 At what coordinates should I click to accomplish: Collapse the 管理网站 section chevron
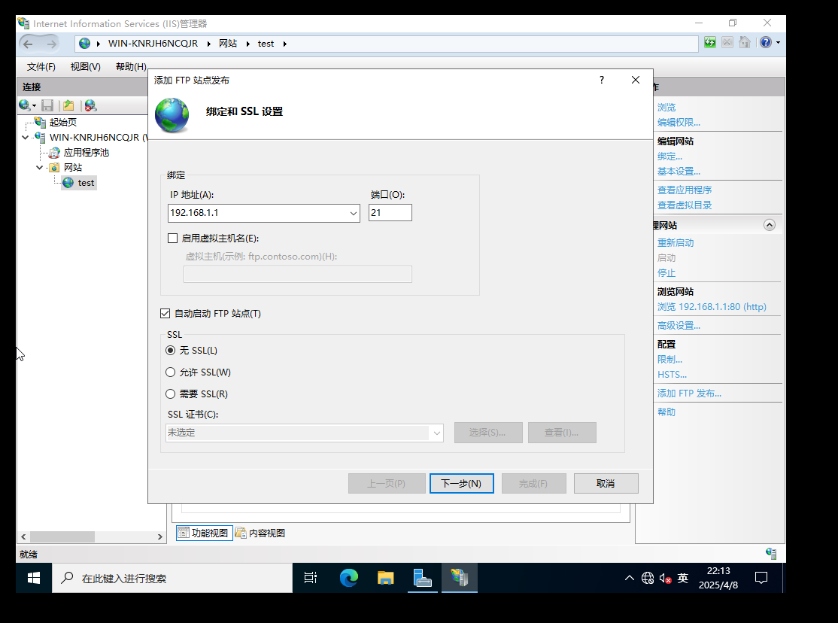[769, 225]
